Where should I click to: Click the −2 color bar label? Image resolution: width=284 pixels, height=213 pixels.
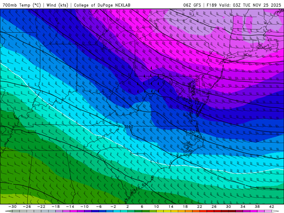tap(113, 207)
